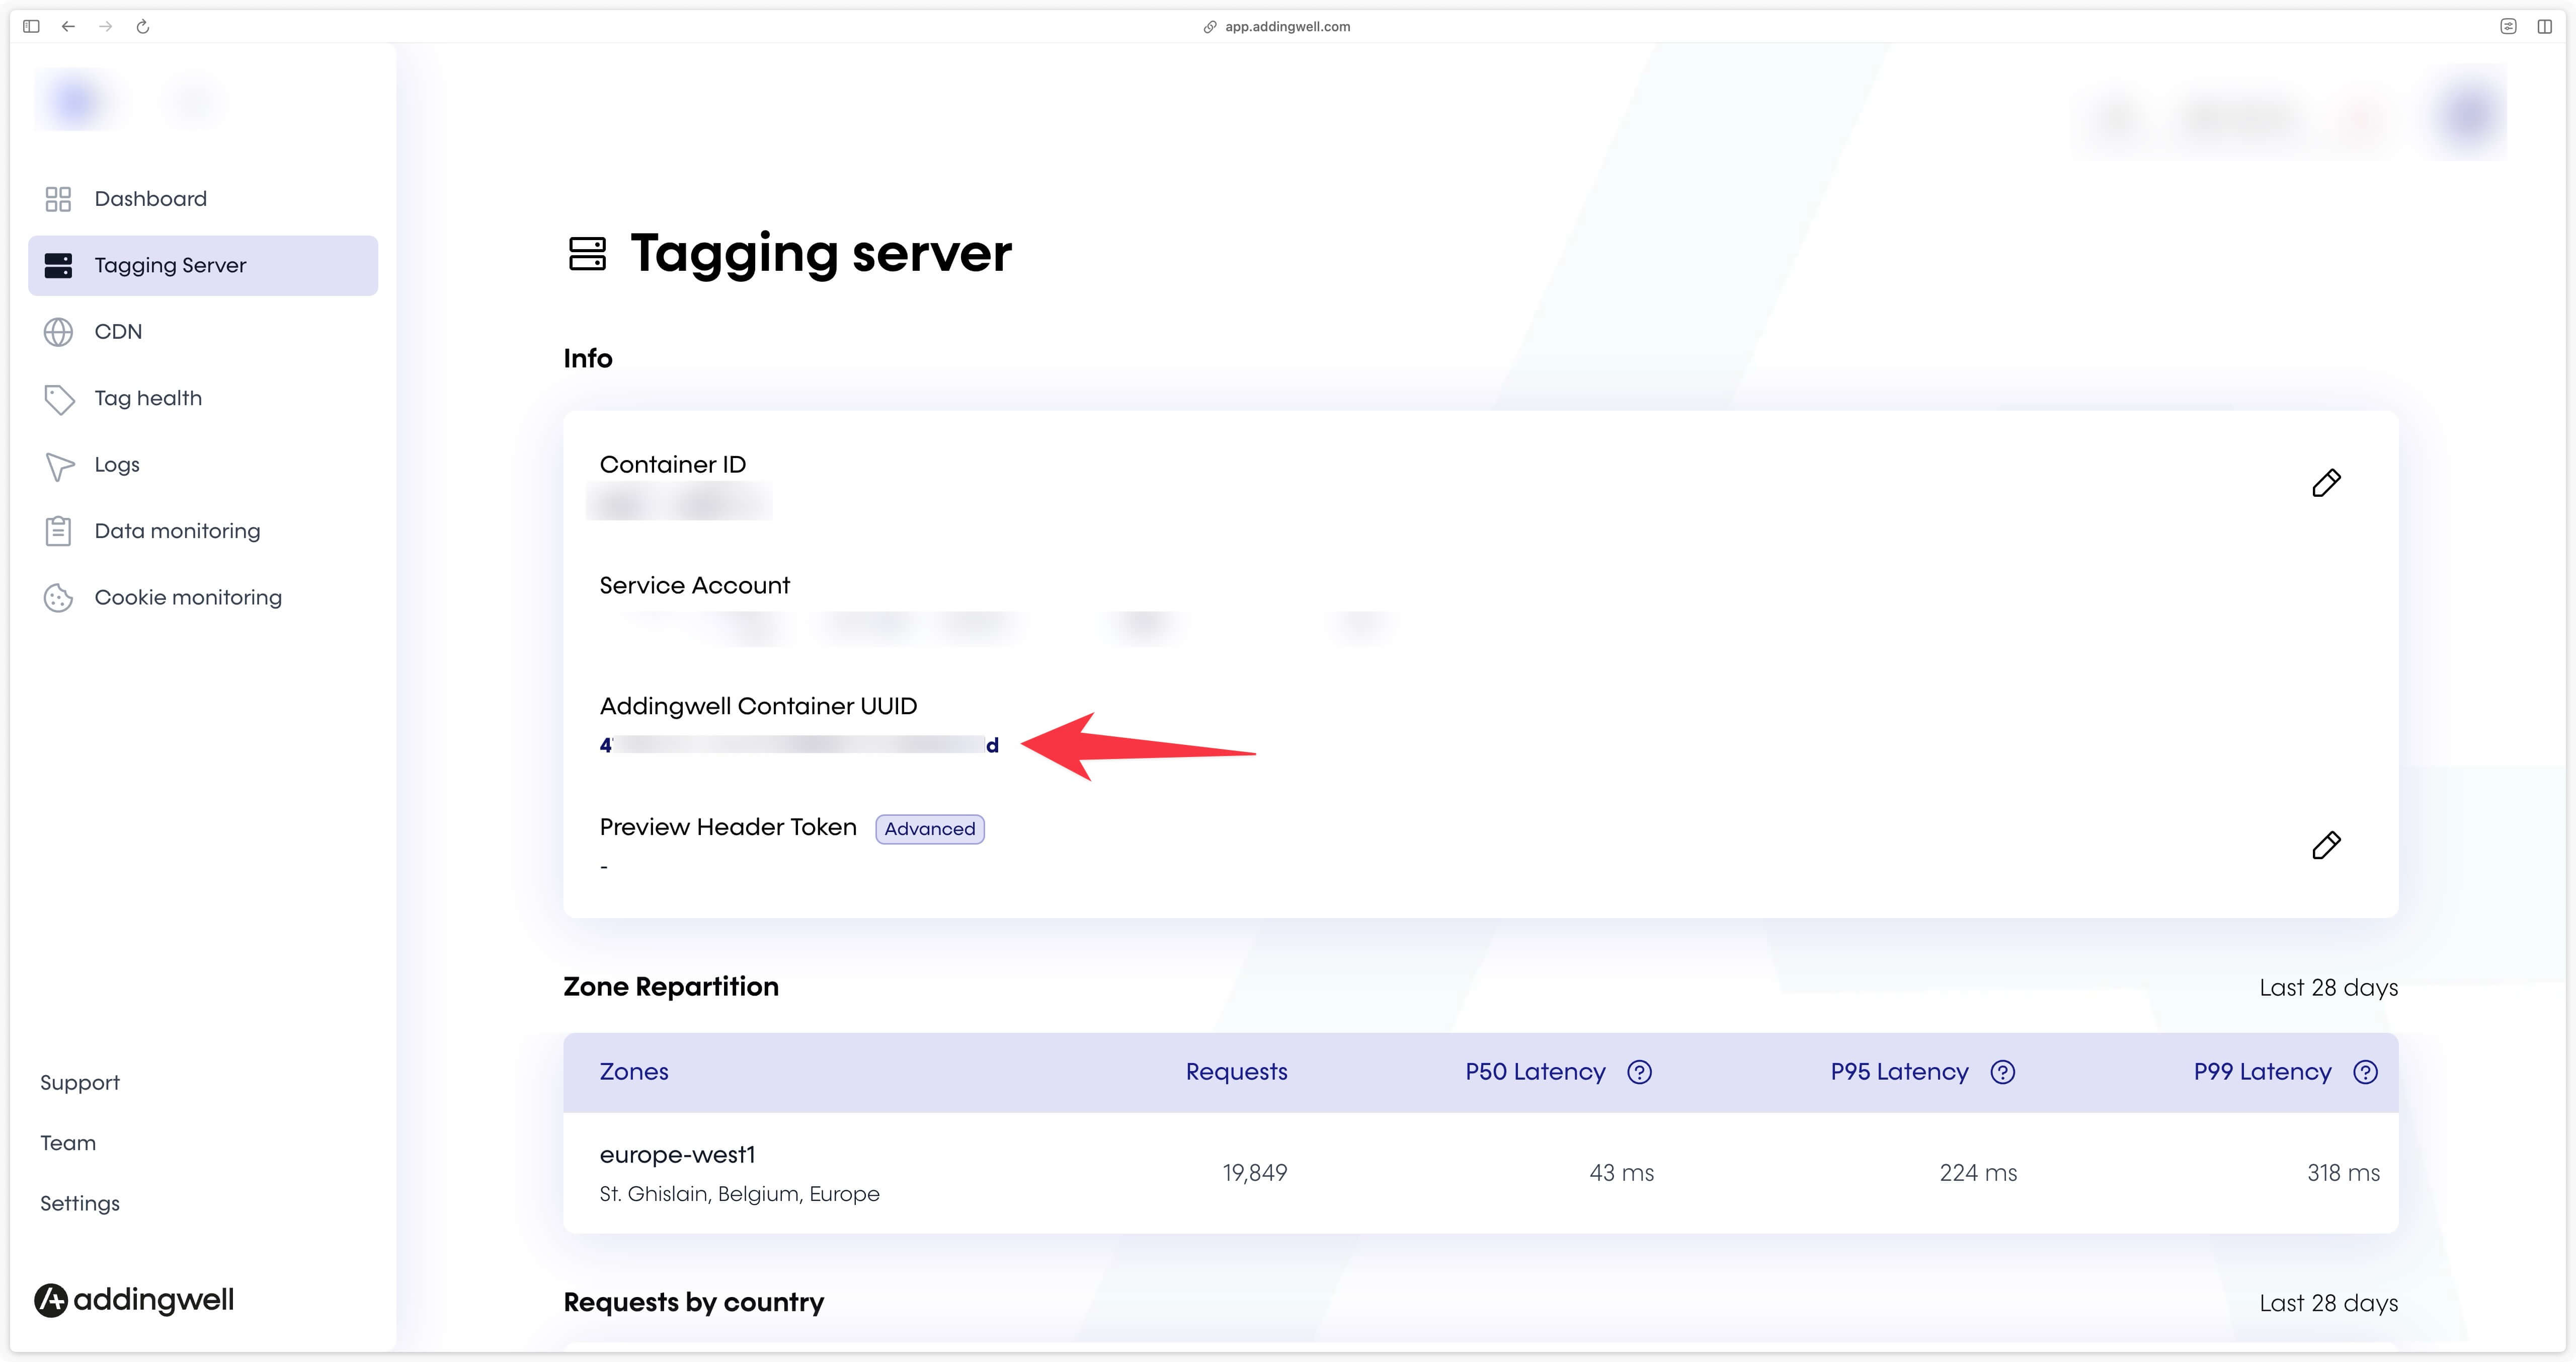Show P50 Latency help tooltip
The image size is (2576, 1362).
click(x=1640, y=1073)
